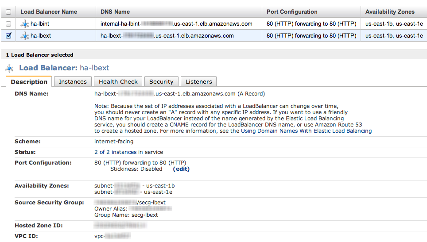Viewport: 427px width, 242px height.
Task: Click the icon beside the Load Balancer: ha-lbext heading
Action: coord(10,68)
